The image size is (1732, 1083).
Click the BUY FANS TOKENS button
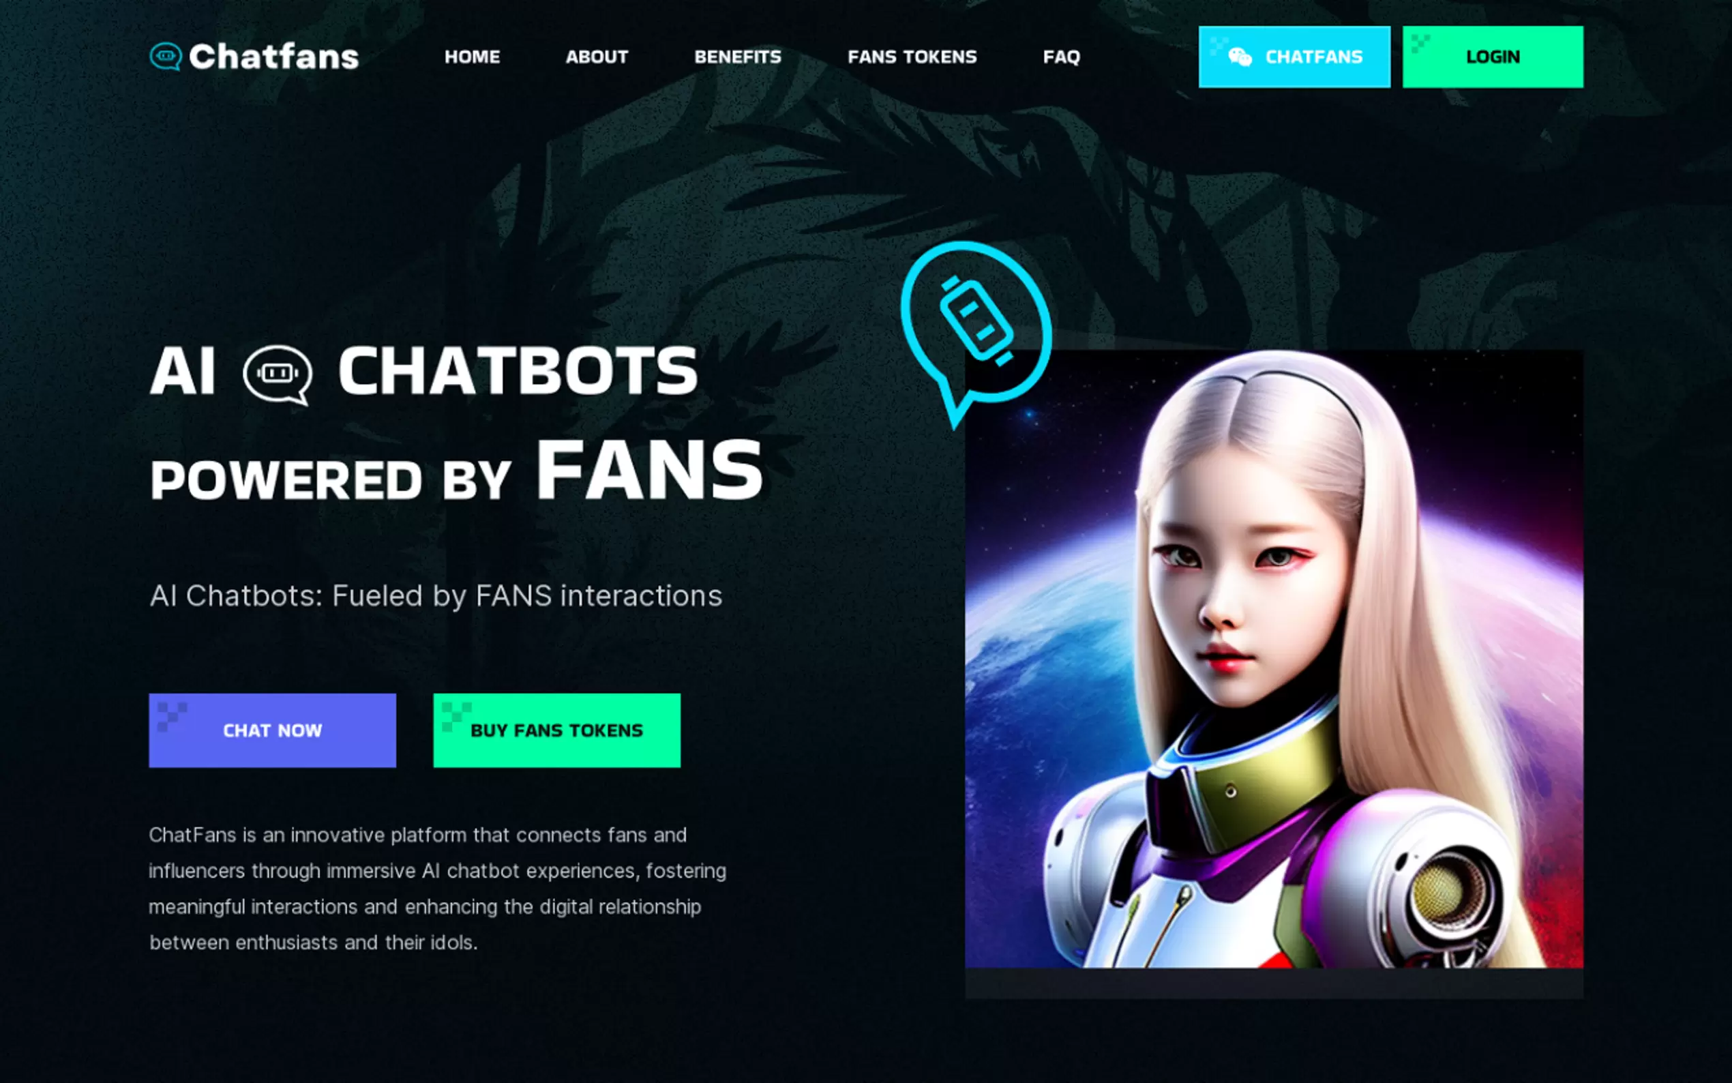point(557,730)
